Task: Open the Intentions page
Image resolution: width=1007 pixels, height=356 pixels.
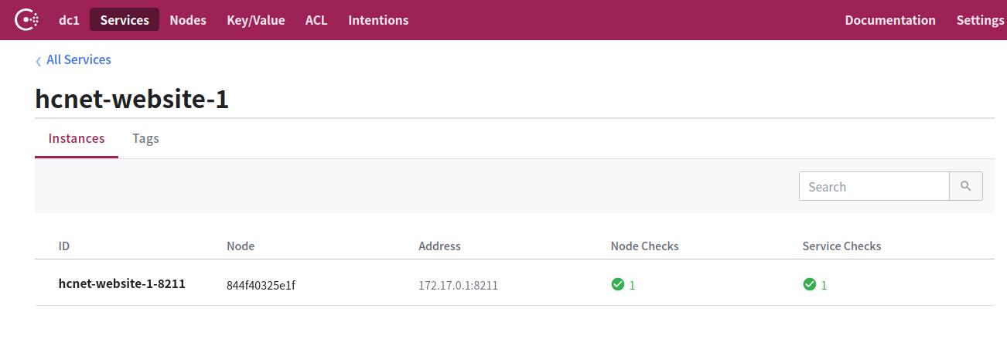Action: [x=378, y=20]
